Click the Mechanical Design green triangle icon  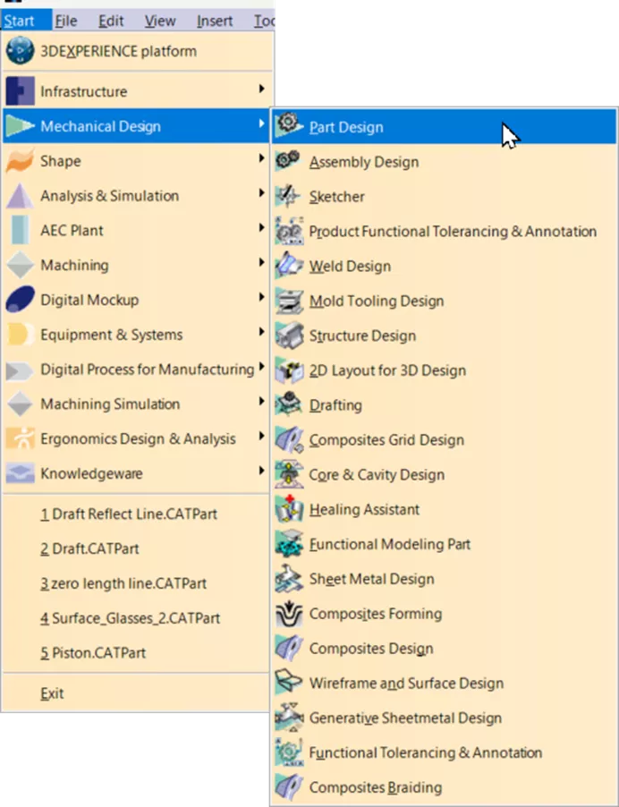20,126
